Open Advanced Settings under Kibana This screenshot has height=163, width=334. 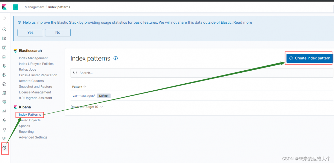coord(33,137)
